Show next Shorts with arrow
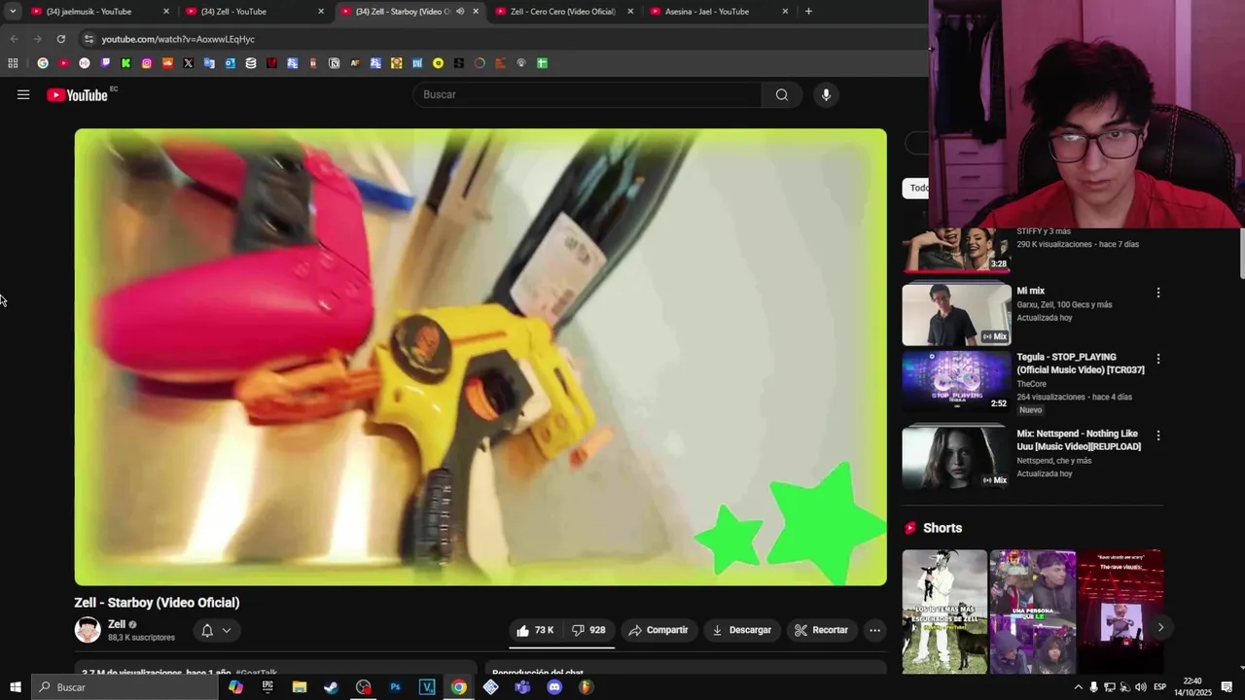 [1160, 627]
